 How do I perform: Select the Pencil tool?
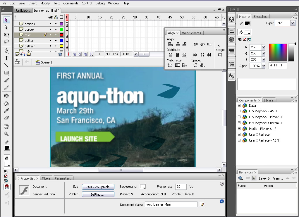(6, 87)
